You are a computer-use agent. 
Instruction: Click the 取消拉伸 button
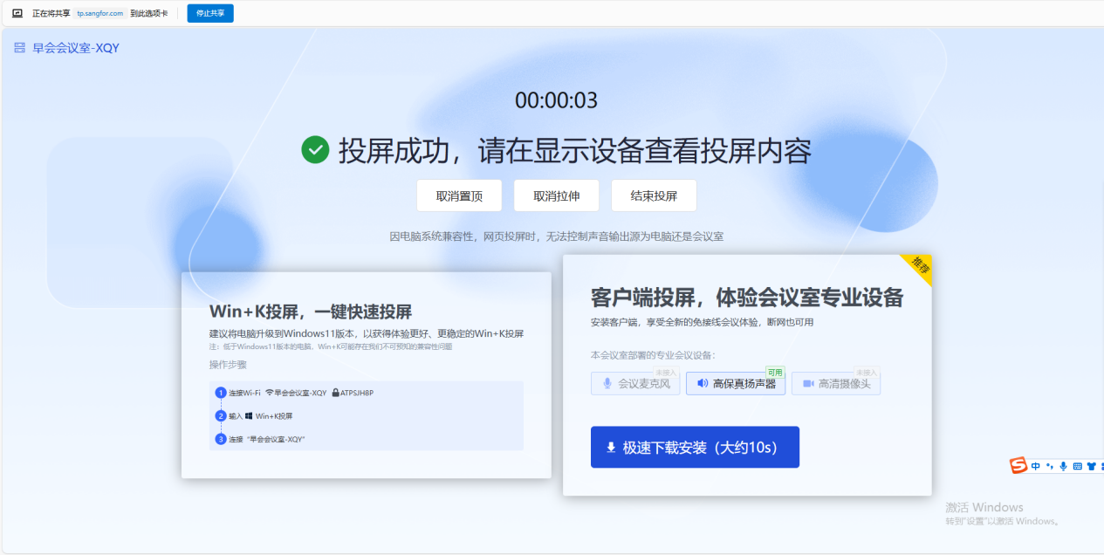tap(556, 196)
